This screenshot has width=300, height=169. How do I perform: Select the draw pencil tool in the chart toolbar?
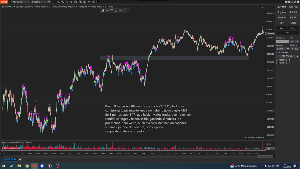coord(58,2)
